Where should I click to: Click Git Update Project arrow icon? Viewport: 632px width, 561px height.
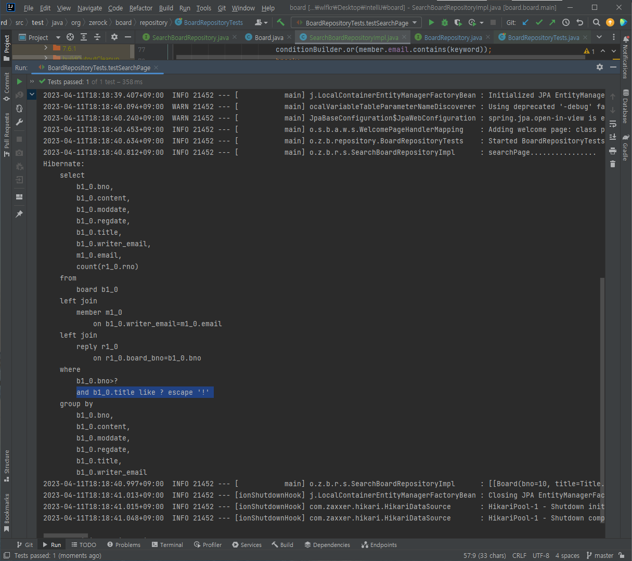(x=525, y=22)
